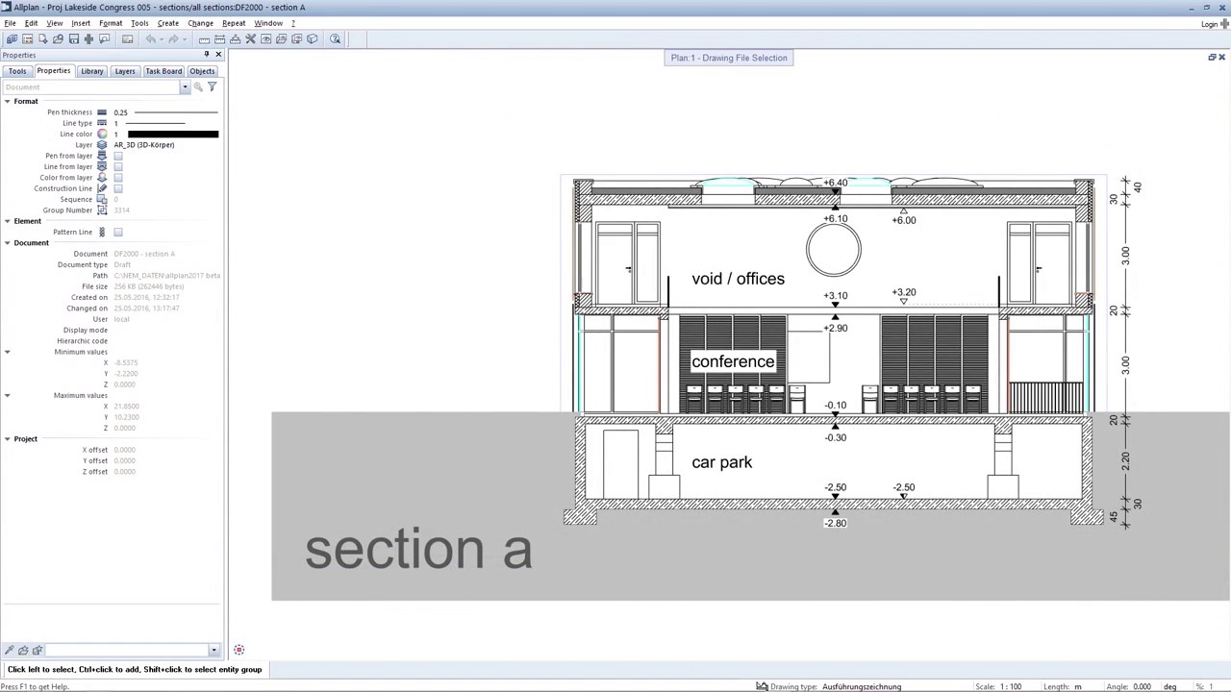Click the Line type icon
This screenshot has width=1231, height=692.
coord(102,123)
